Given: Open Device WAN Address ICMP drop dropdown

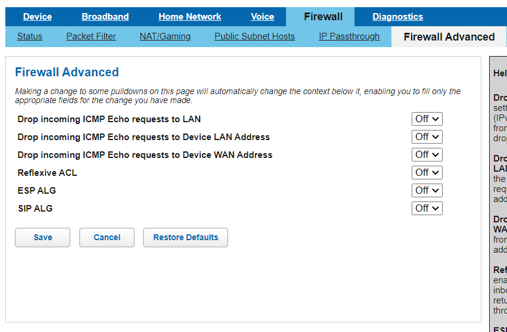Looking at the screenshot, I should pyautogui.click(x=427, y=155).
